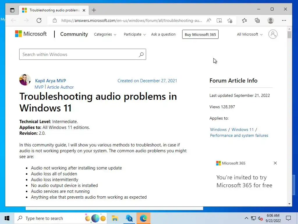
Task: Click Audio services are not running bullet
Action: click(x=60, y=191)
